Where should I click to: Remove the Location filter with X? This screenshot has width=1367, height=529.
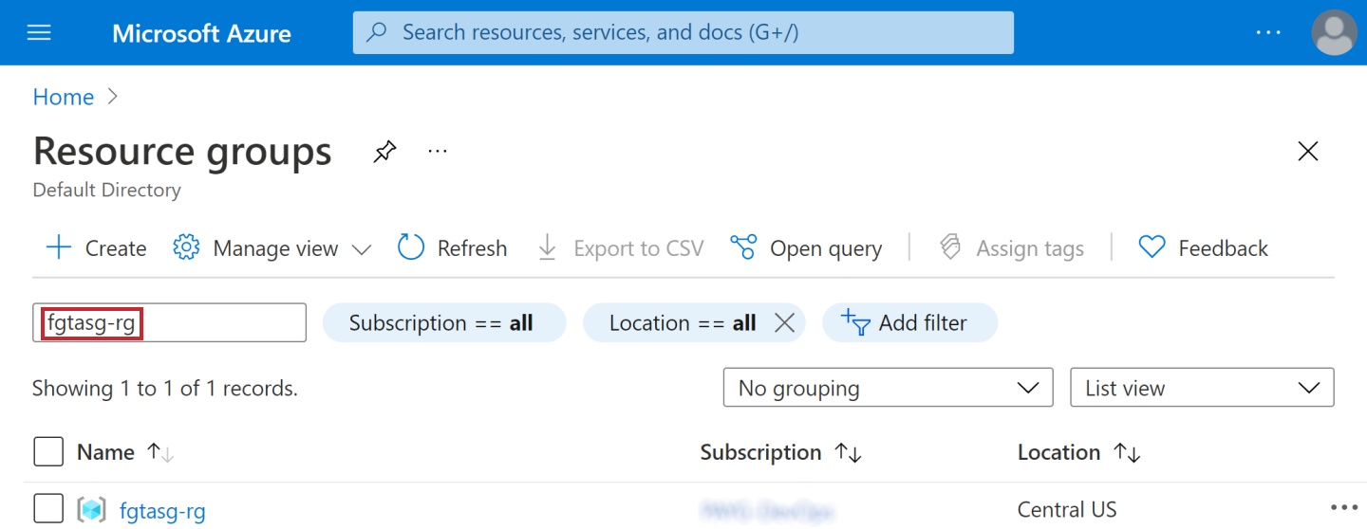tap(784, 323)
